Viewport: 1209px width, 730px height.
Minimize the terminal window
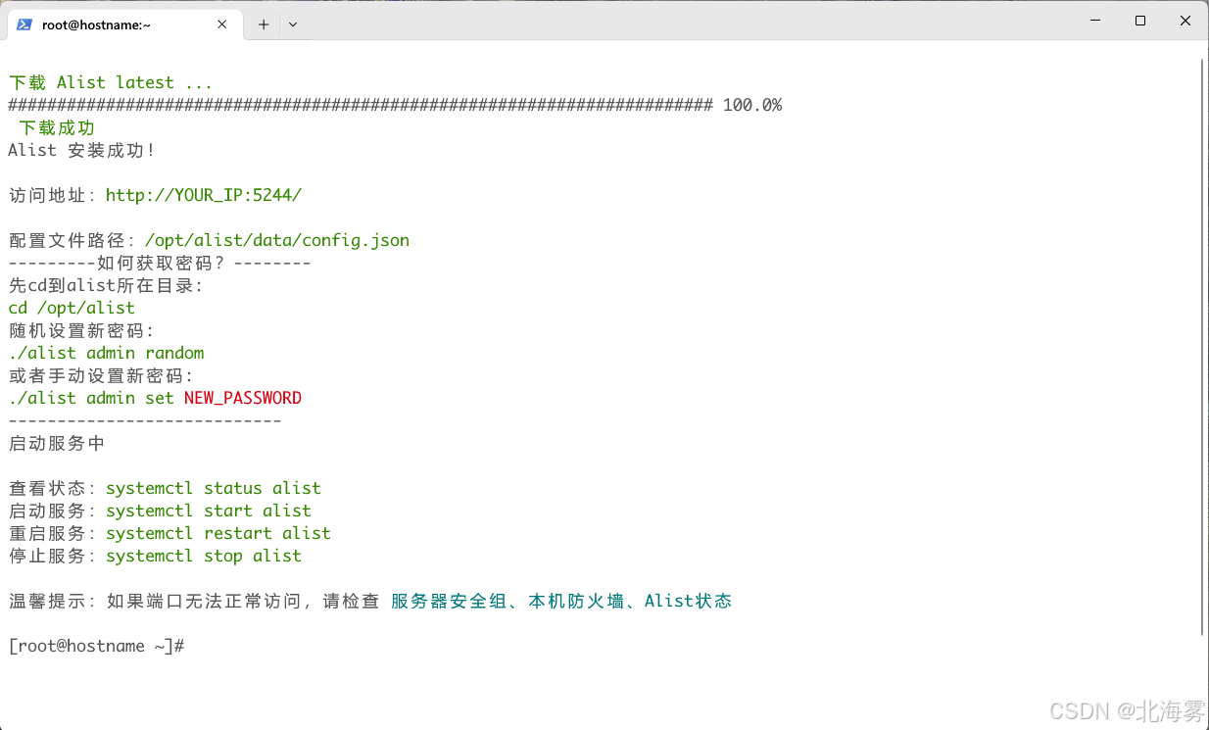[1095, 21]
